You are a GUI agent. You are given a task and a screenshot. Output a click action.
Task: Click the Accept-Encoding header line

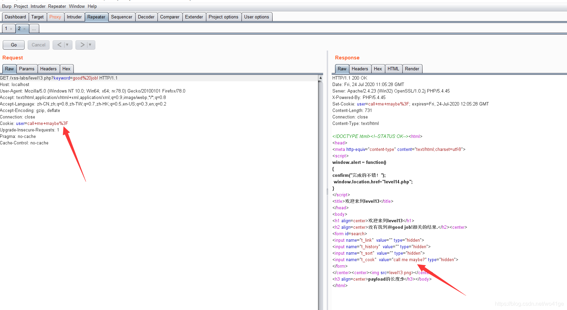(30, 111)
